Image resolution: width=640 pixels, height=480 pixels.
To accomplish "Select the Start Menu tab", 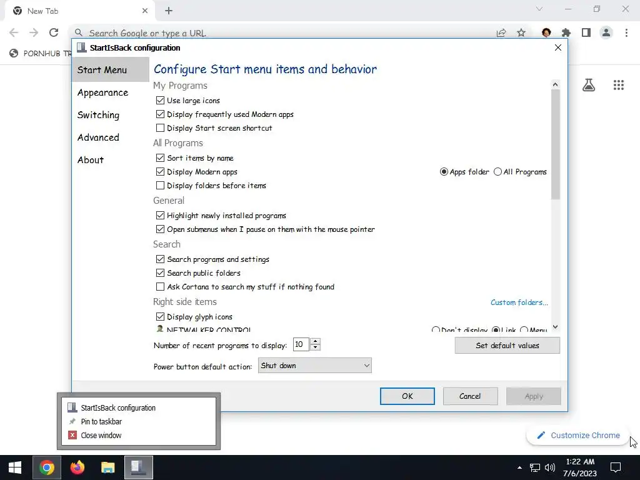I will tap(110, 70).
